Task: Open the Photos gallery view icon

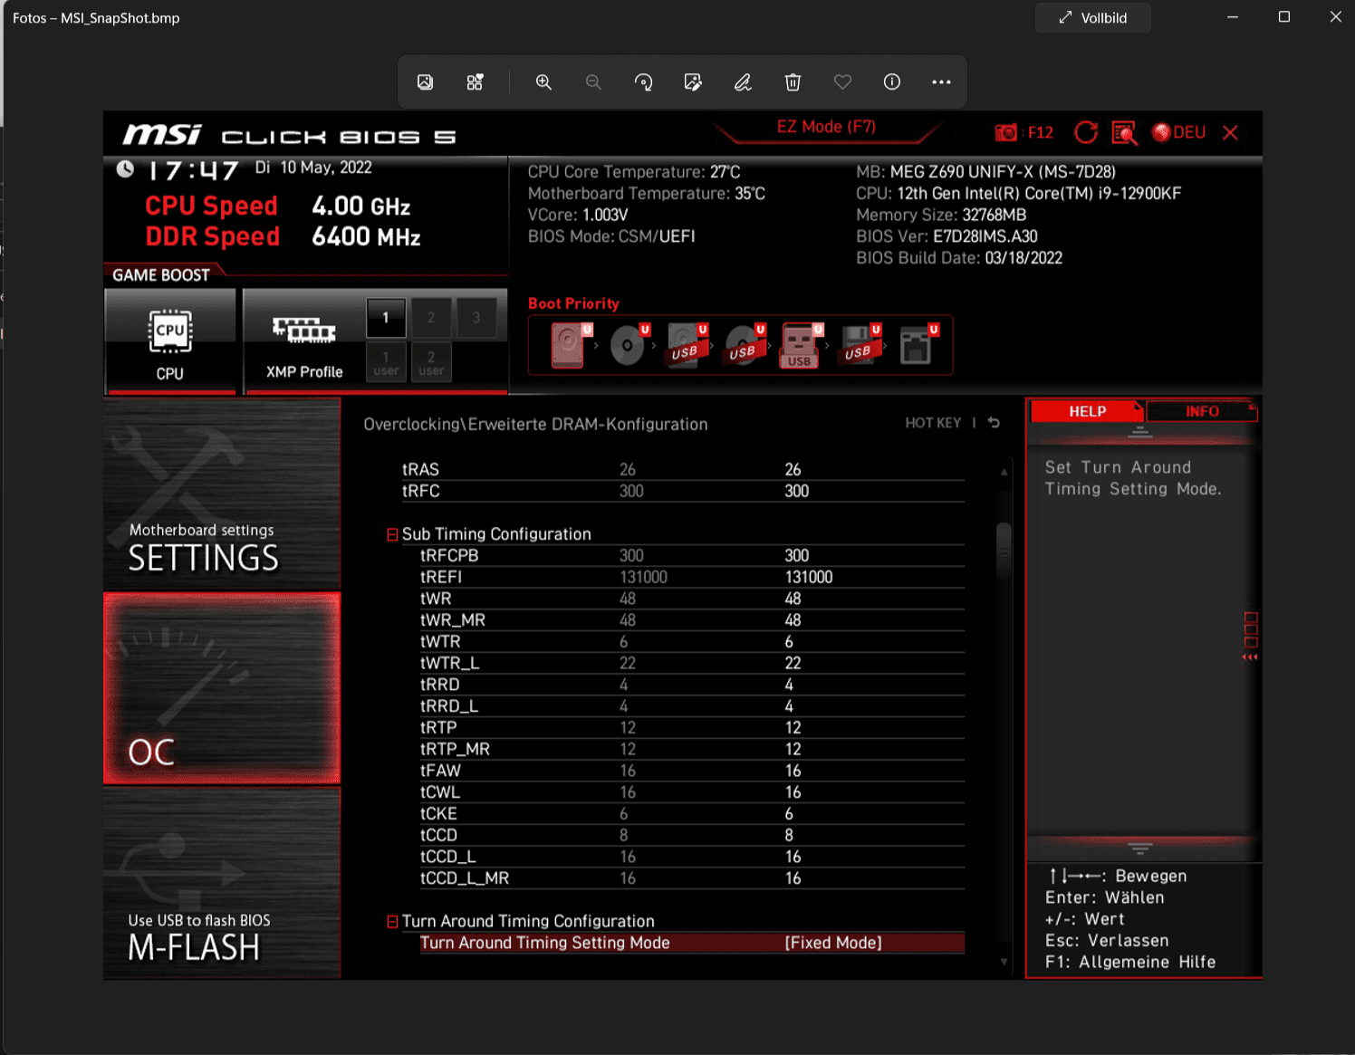Action: [x=425, y=82]
